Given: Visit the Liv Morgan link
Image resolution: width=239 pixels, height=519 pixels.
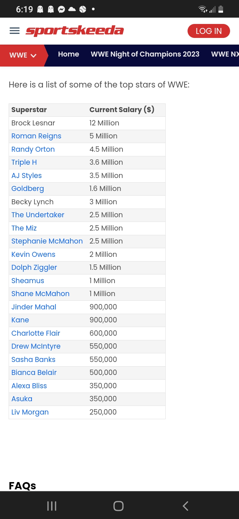Looking at the screenshot, I should tap(30, 412).
